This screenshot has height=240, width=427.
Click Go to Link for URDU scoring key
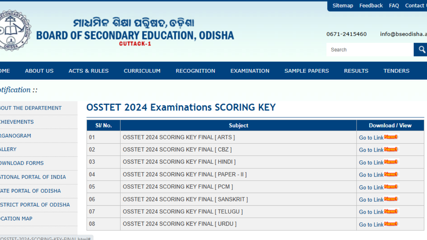371,225
